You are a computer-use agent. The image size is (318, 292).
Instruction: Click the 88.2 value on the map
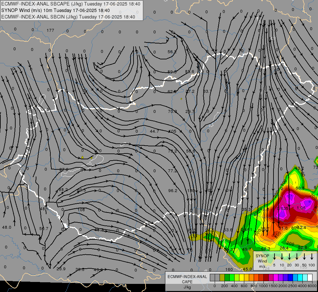coord(63,190)
